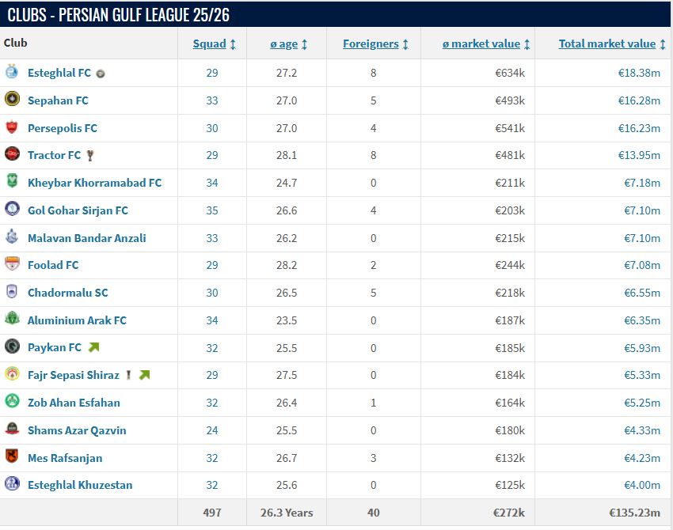The width and height of the screenshot is (673, 530).
Task: Click the Persepolis FC red crest icon
Action: (x=12, y=127)
